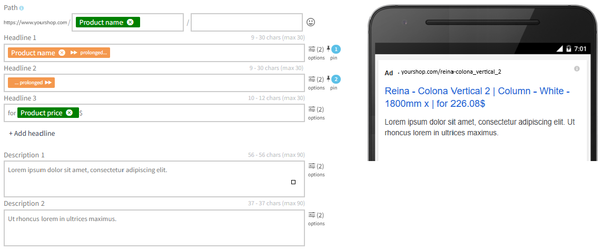Viewport: 602px width, 250px height.
Task: Open the emoji picker smiley icon
Action: 311,22
